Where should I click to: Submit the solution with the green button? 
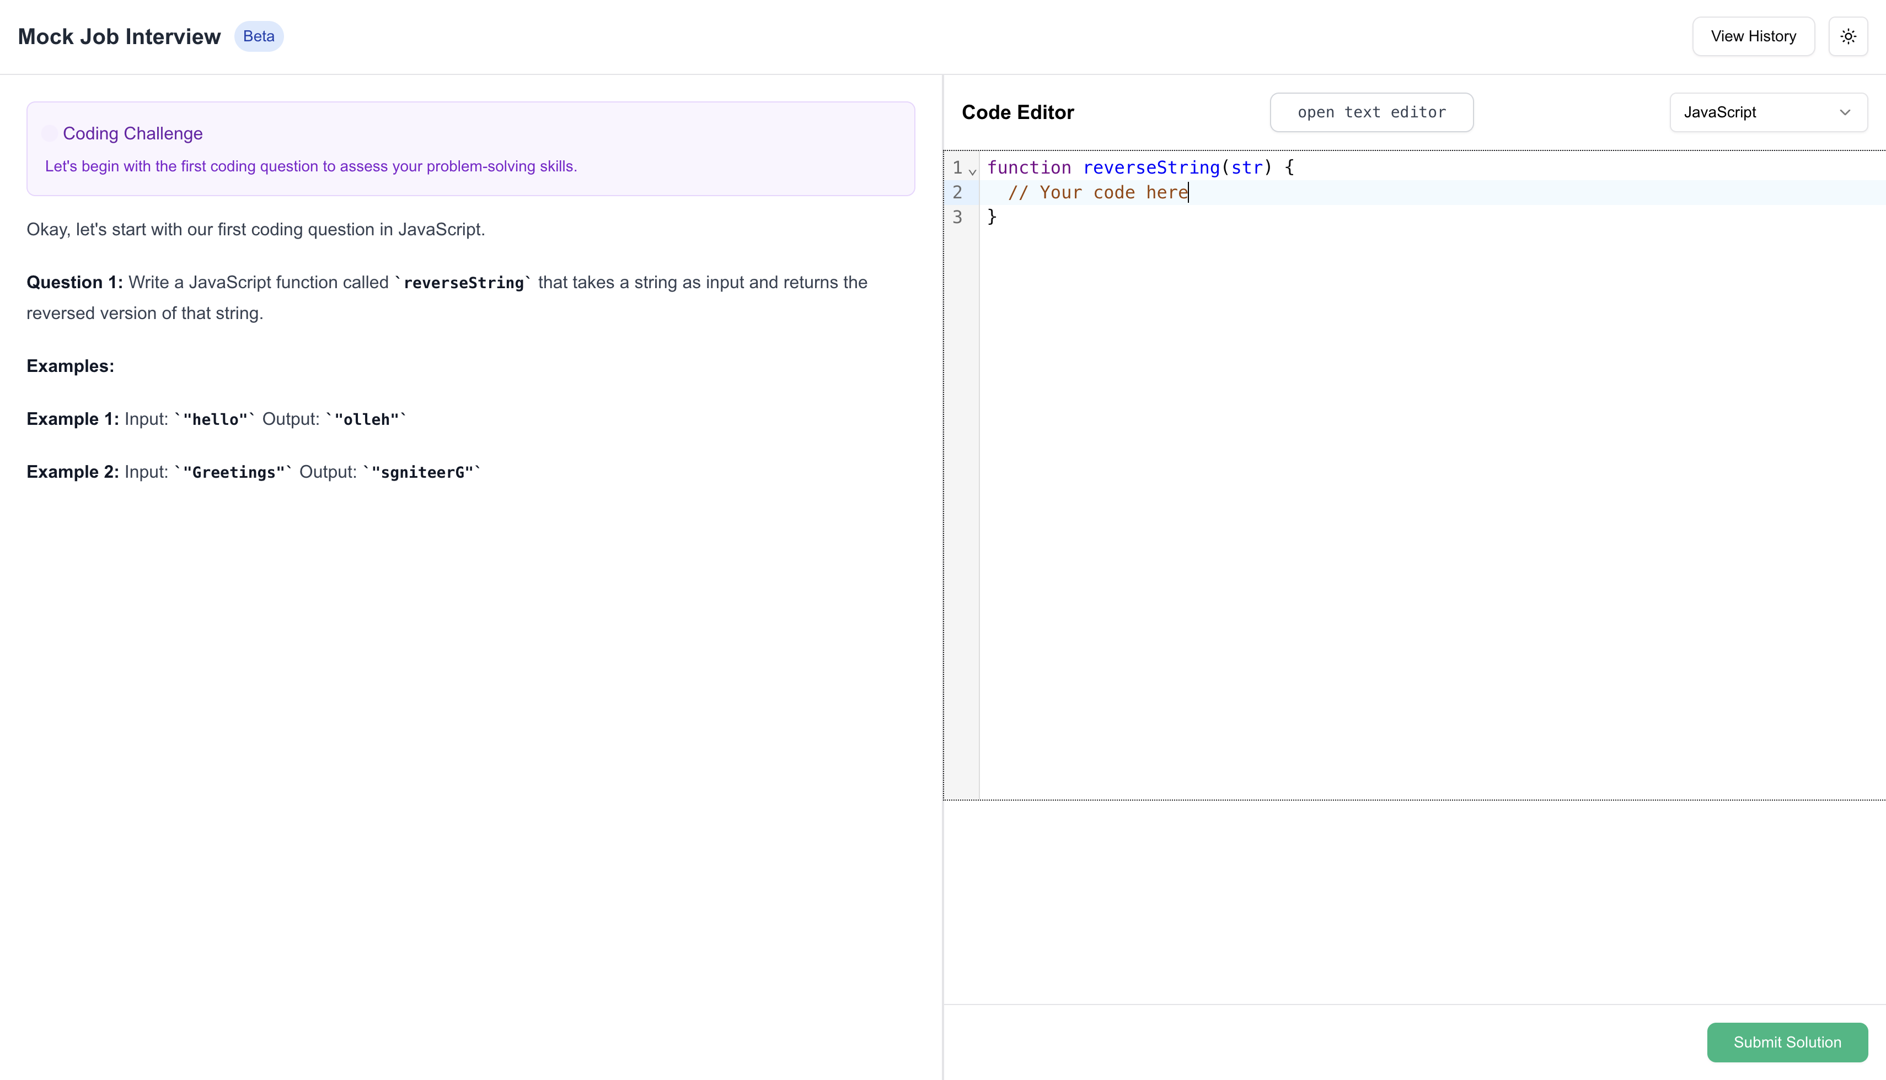click(x=1787, y=1042)
